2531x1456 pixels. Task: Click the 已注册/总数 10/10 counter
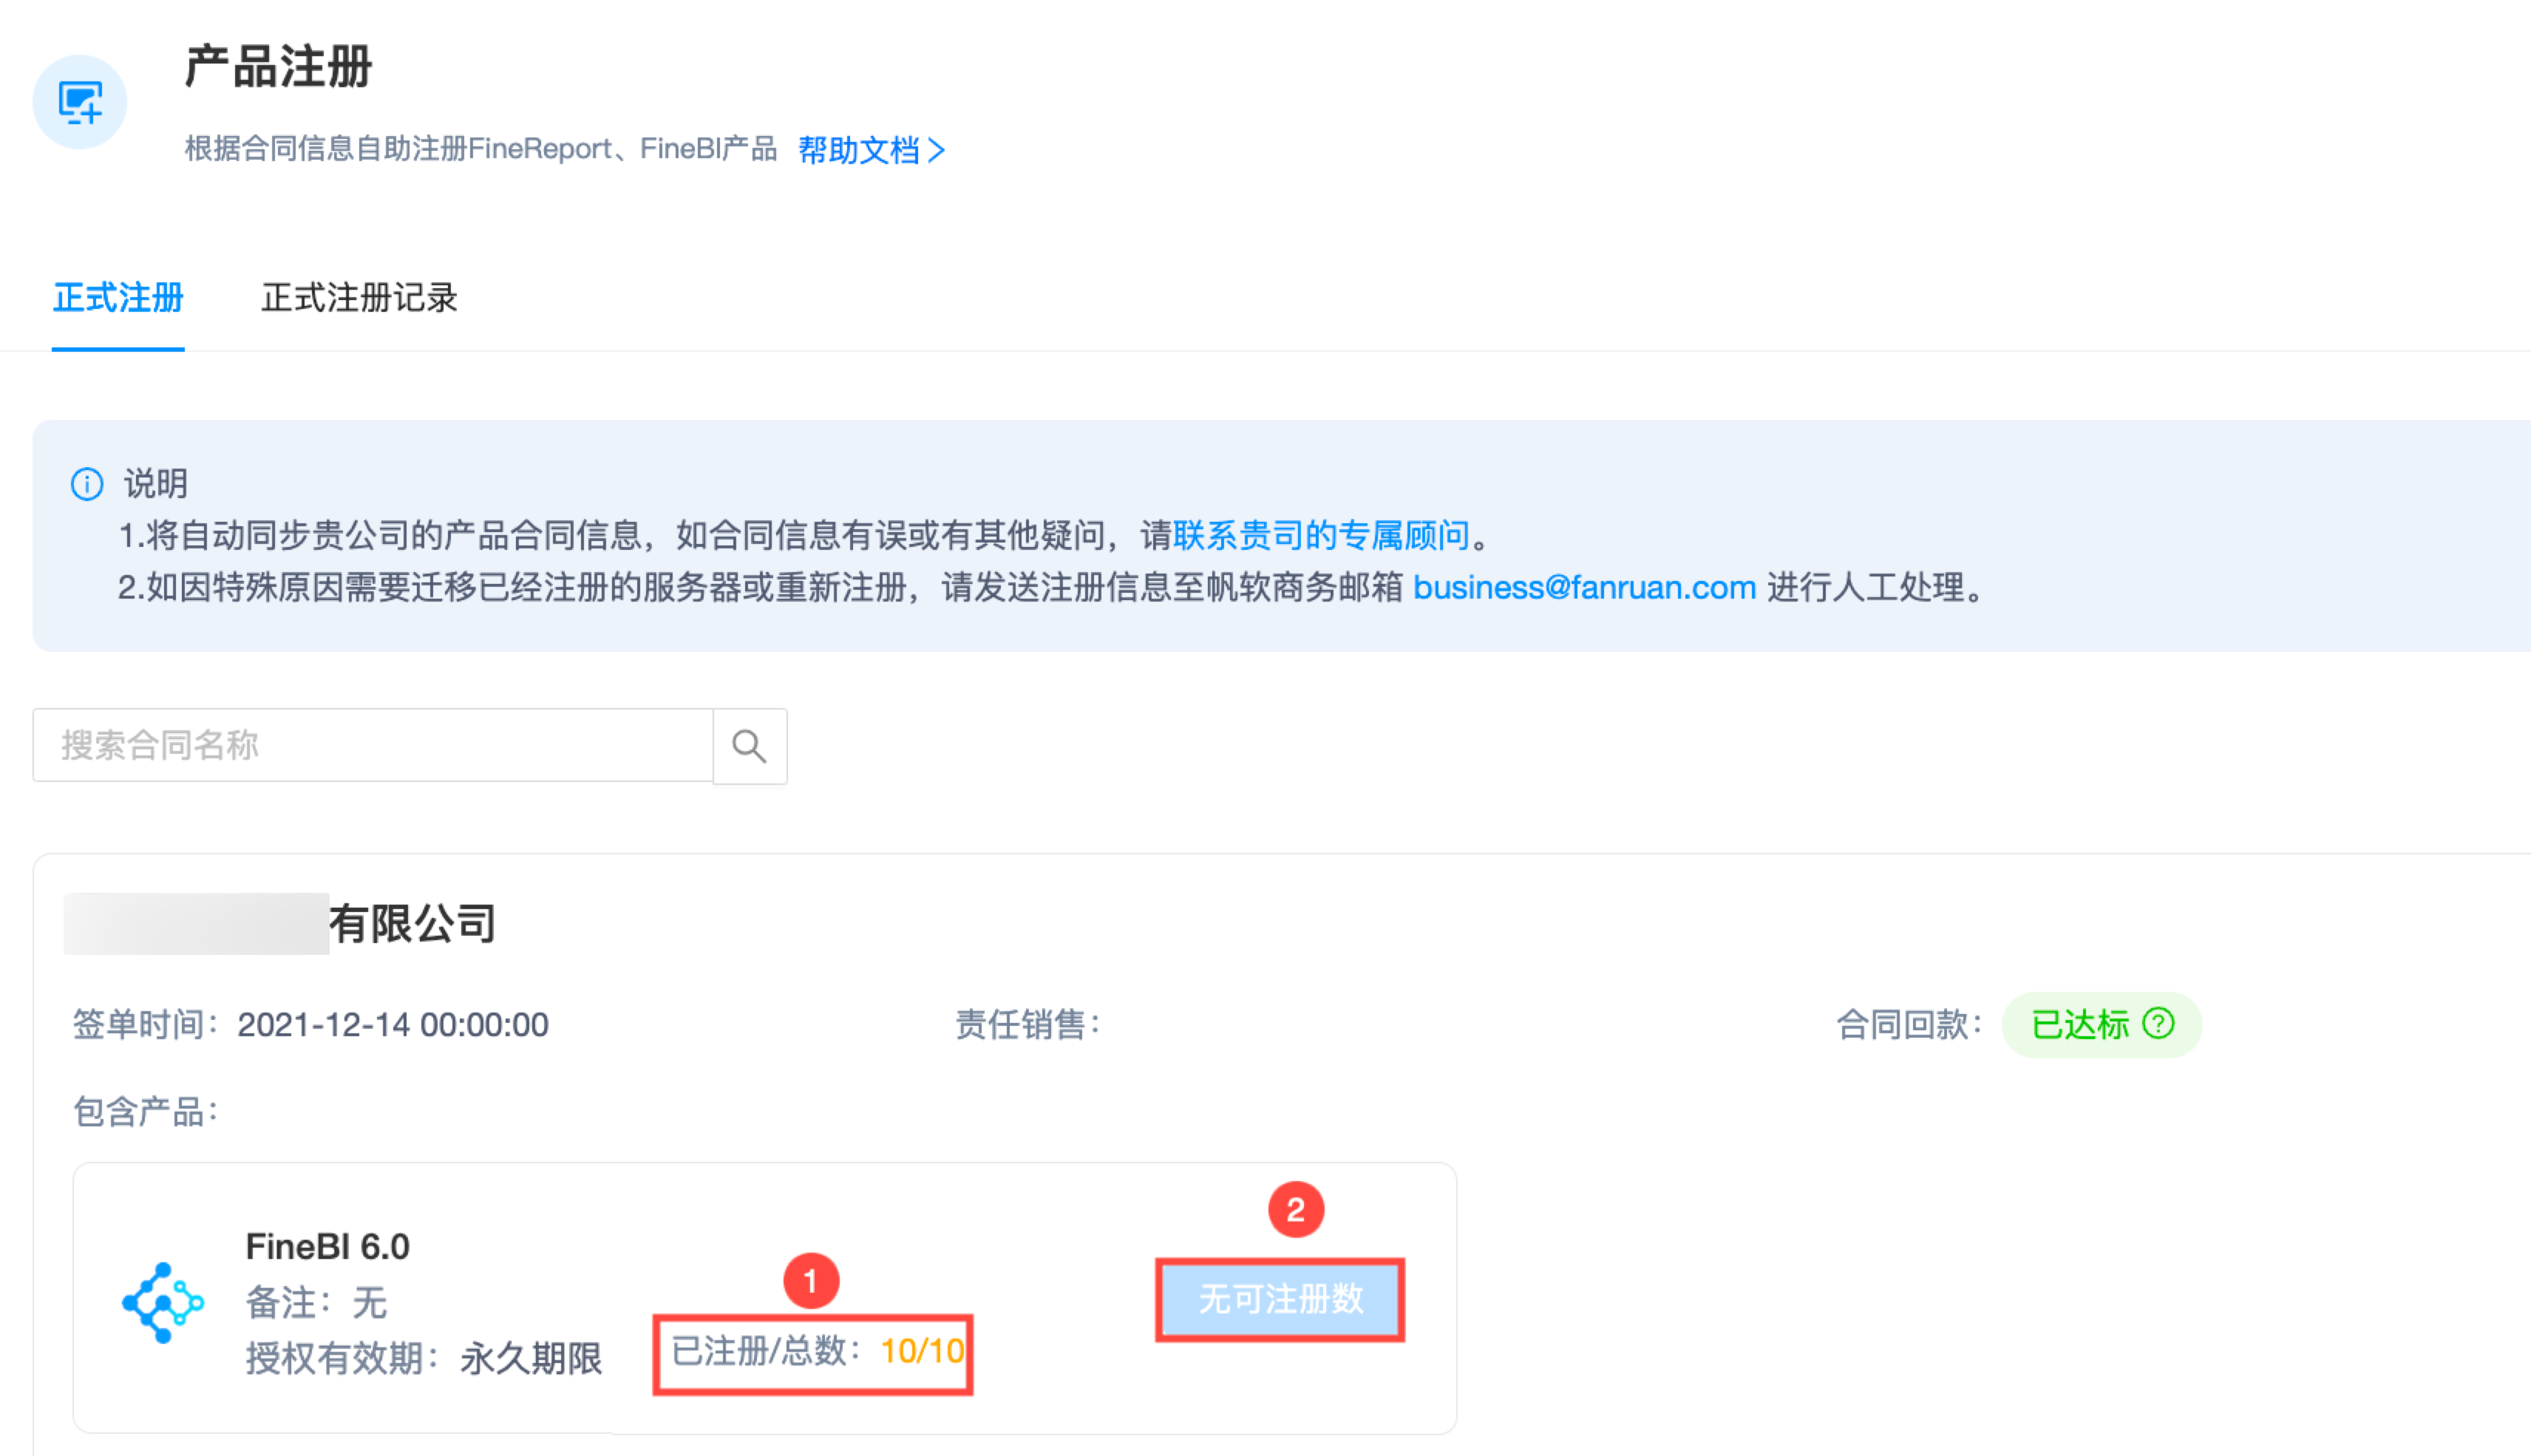point(816,1352)
